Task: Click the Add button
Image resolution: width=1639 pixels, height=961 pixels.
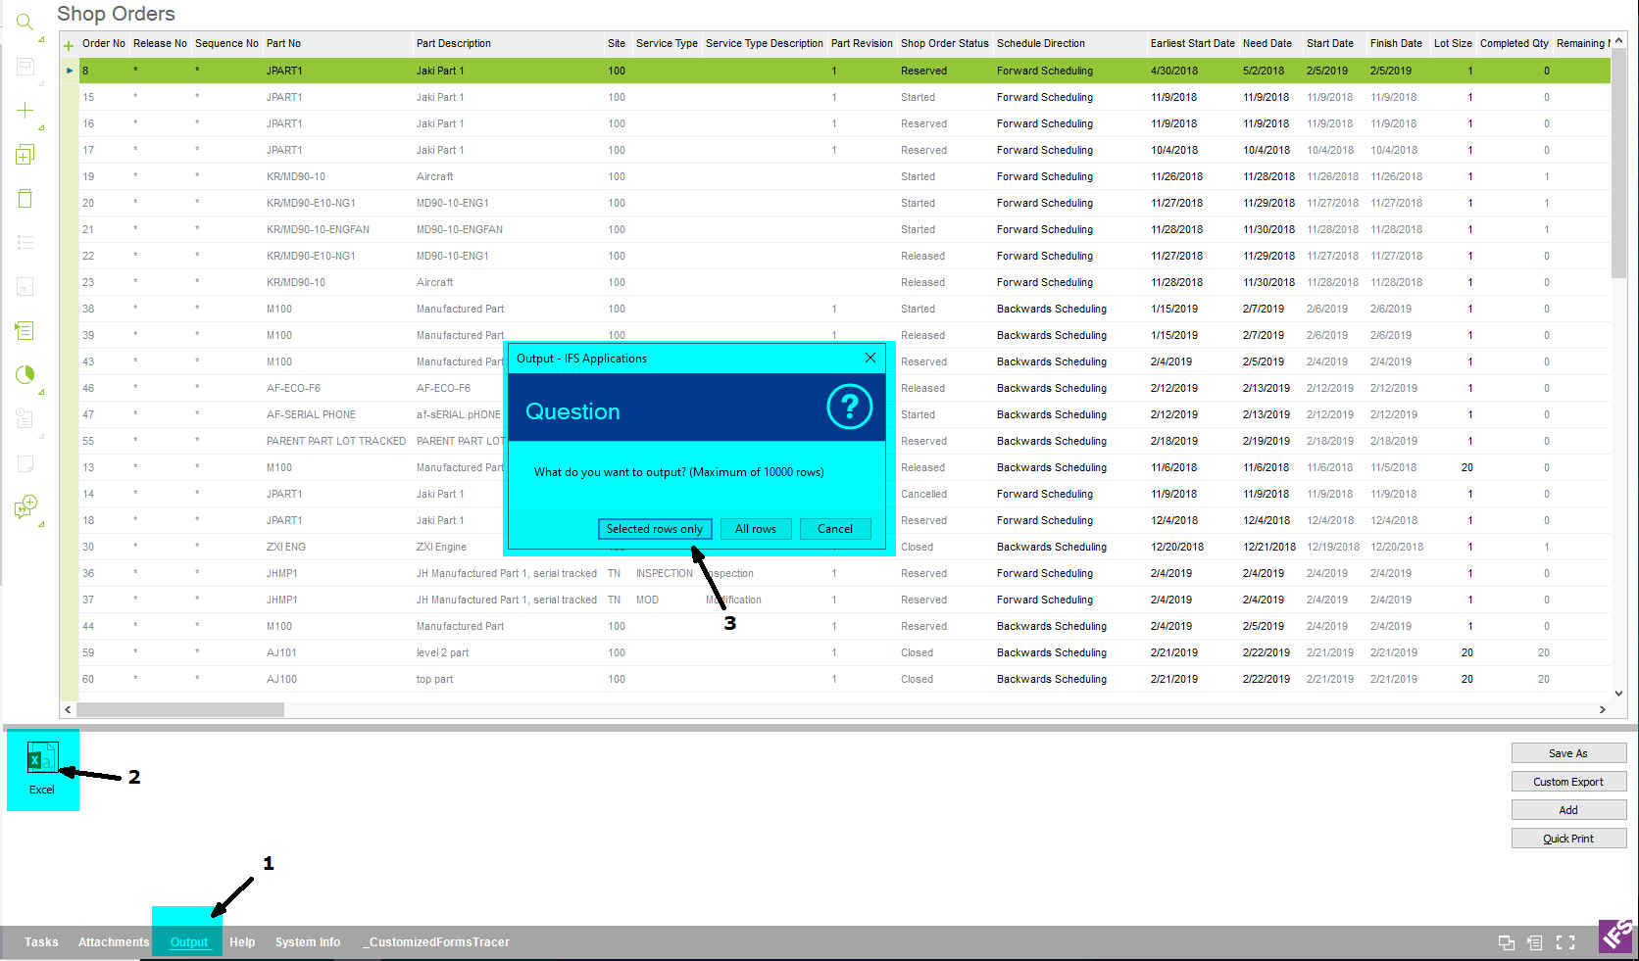Action: tap(1568, 810)
